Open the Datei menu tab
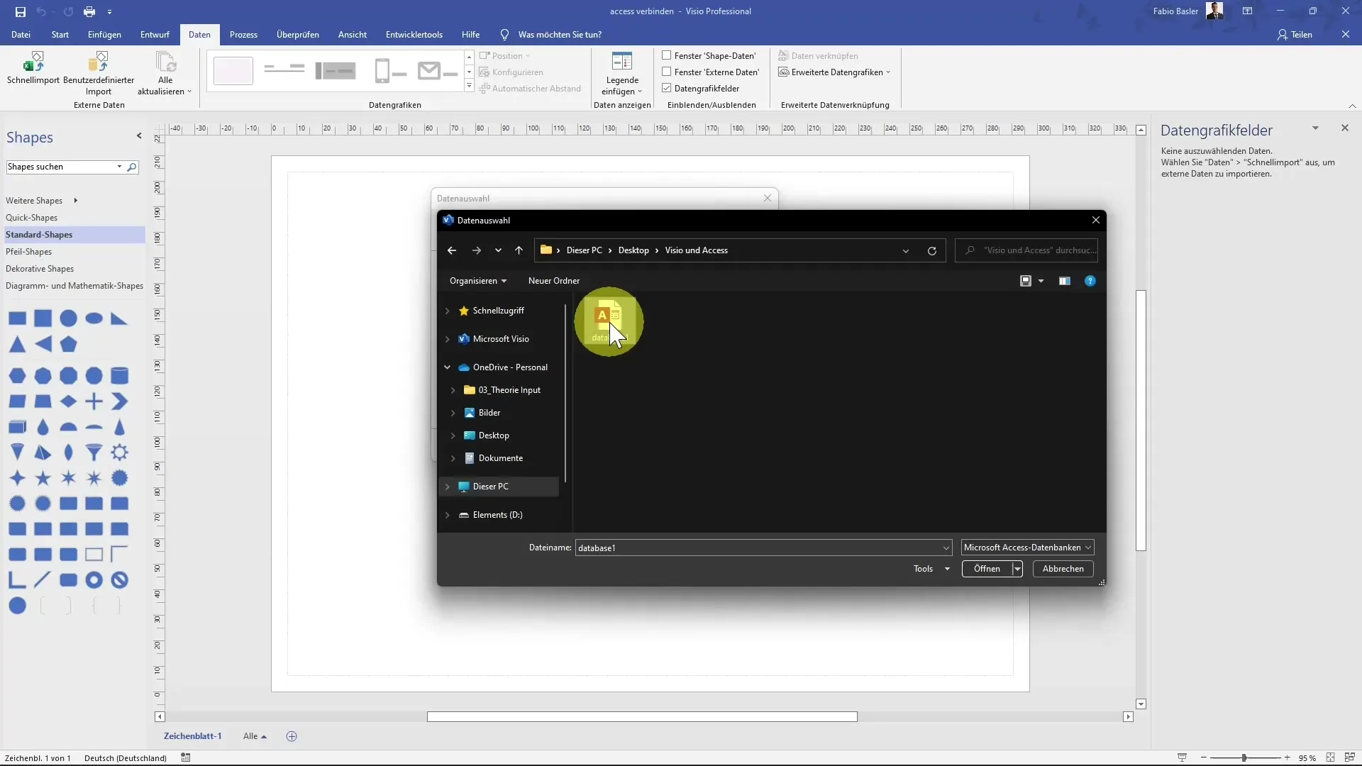This screenshot has width=1362, height=766. [21, 35]
